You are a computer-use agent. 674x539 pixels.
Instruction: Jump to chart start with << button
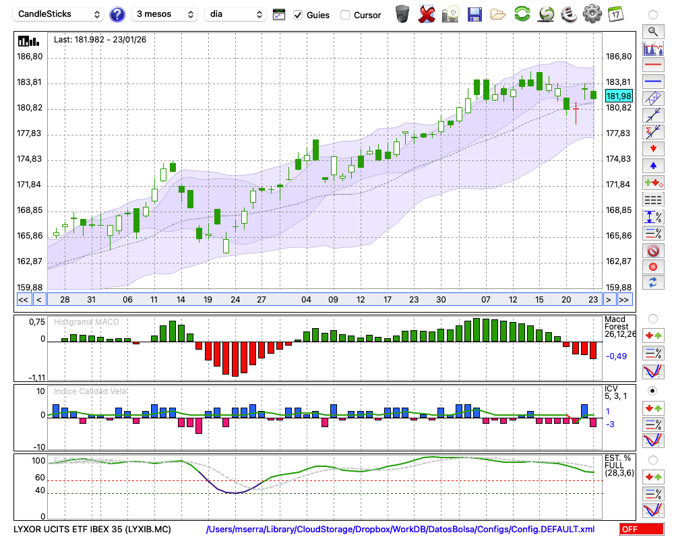coord(23,300)
